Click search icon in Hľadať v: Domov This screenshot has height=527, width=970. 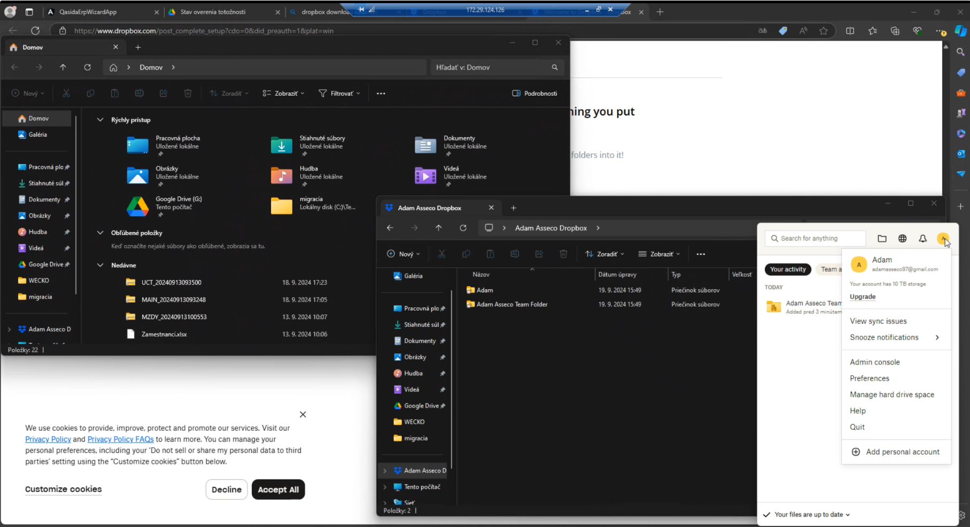pyautogui.click(x=555, y=67)
